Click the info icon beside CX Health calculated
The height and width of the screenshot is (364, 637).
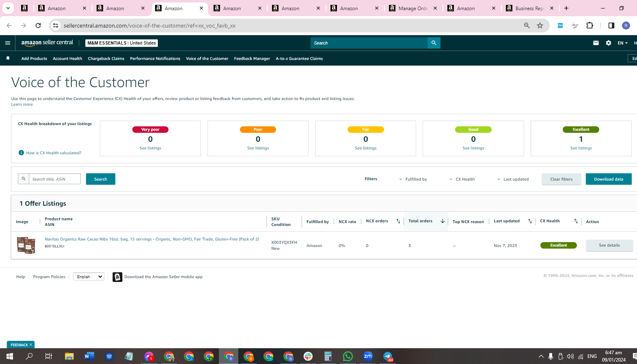click(x=21, y=153)
